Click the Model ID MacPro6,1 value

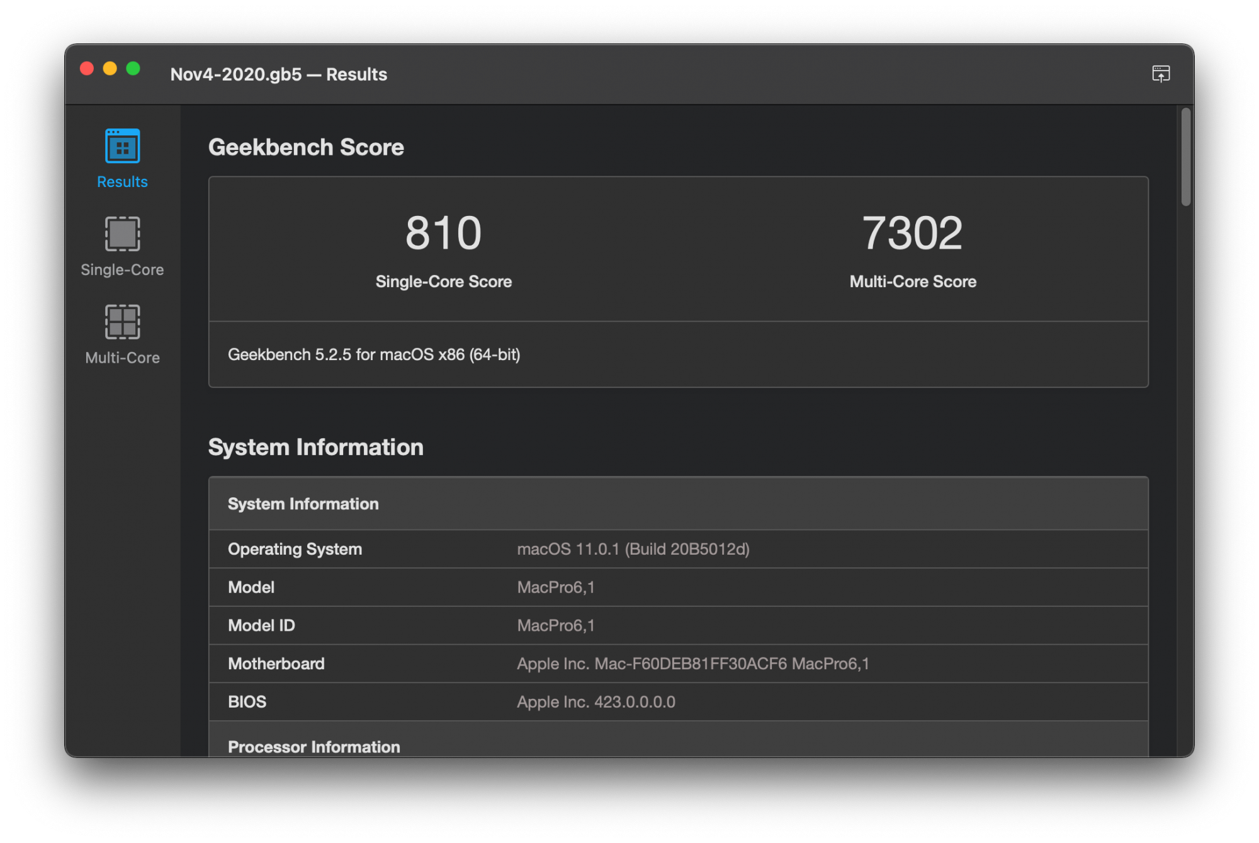coord(555,626)
